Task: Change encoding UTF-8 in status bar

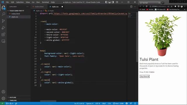Action: click(98, 104)
